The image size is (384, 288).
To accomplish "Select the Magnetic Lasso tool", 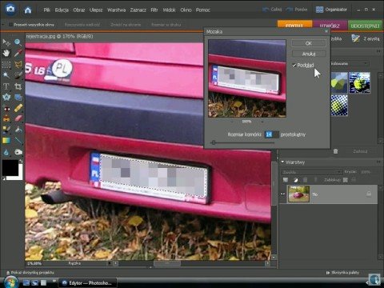I will pos(18,65).
